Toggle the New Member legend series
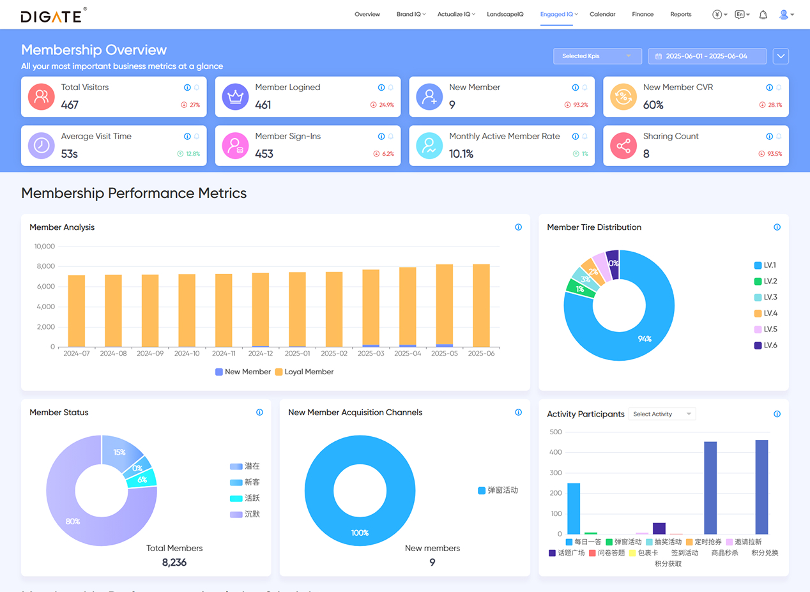The image size is (810, 592). coord(243,372)
